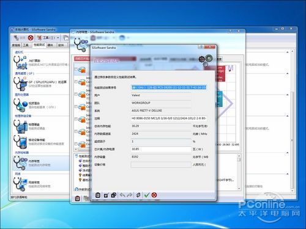Switch to the 工具 tab
306x229 pixels.
[26, 45]
